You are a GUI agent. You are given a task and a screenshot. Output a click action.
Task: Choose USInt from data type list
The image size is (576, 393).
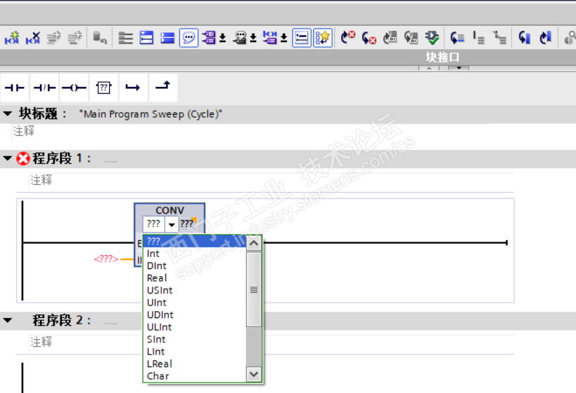(195, 291)
